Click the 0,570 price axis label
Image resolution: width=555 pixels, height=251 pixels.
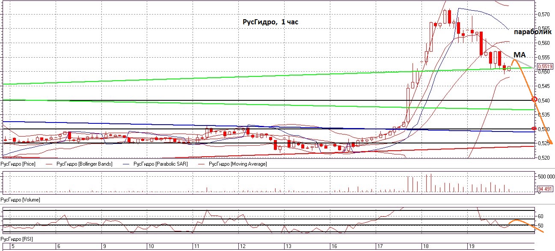coord(543,14)
